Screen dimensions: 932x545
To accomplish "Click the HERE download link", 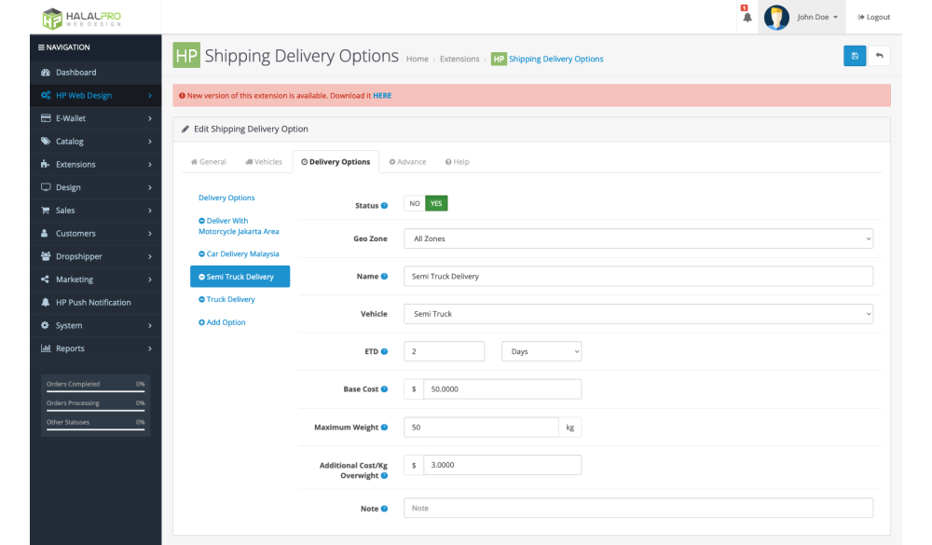I will click(382, 96).
